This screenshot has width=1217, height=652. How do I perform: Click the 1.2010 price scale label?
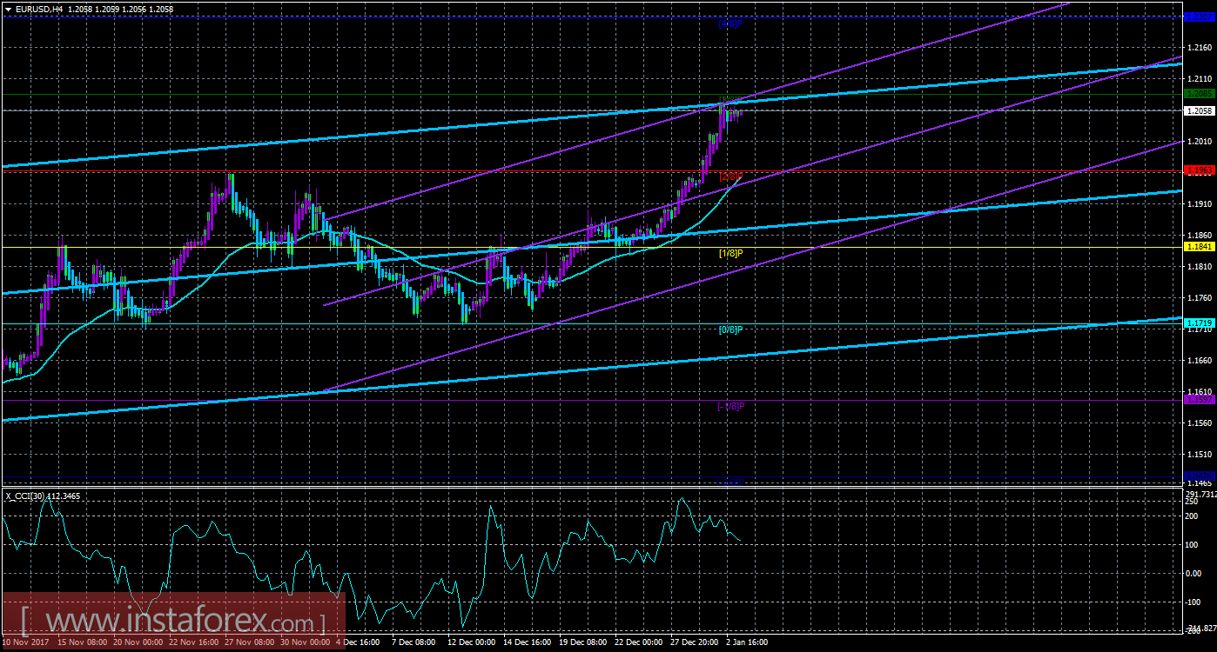[x=1199, y=142]
